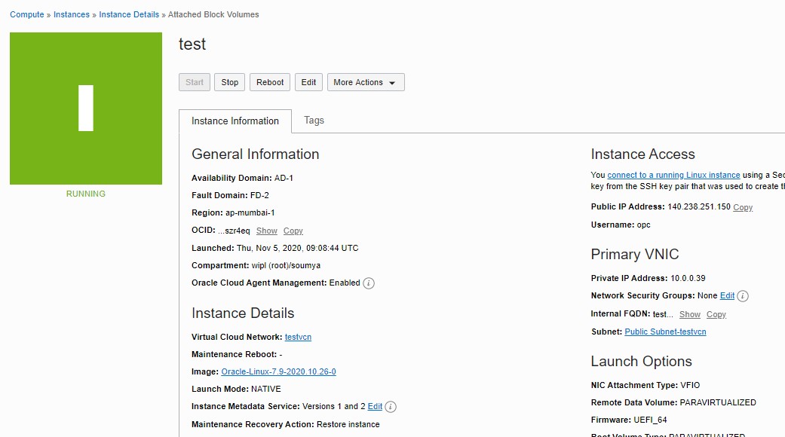Image resolution: width=785 pixels, height=437 pixels.
Task: Click the Network Security Groups info icon
Action: tap(743, 296)
